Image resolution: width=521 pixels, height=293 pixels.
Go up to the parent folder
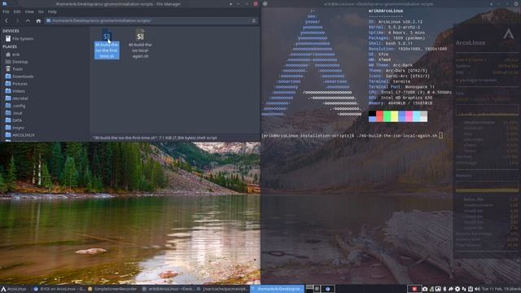pos(28,20)
